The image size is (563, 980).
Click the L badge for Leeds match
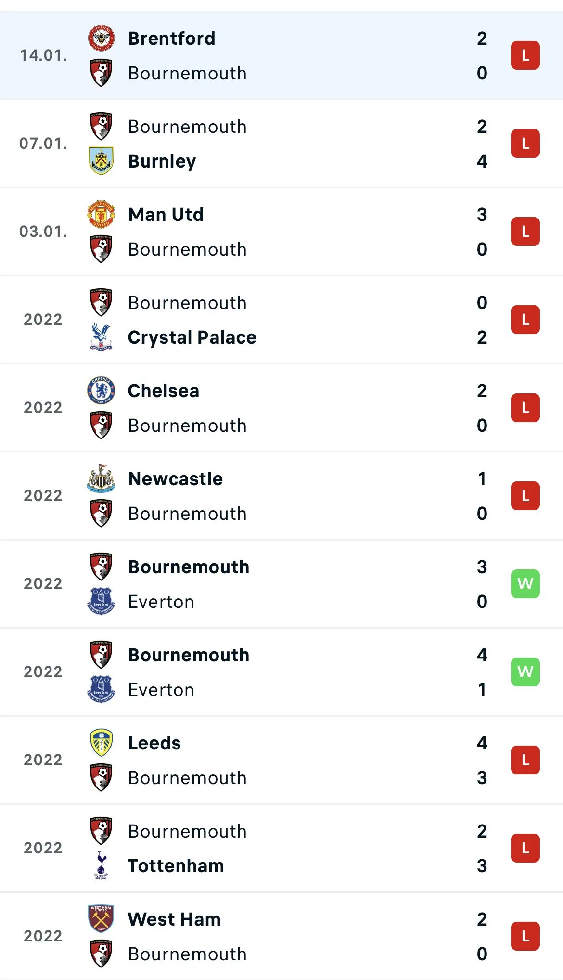525,760
